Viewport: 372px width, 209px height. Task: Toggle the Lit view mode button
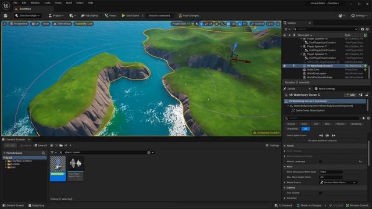35,24
